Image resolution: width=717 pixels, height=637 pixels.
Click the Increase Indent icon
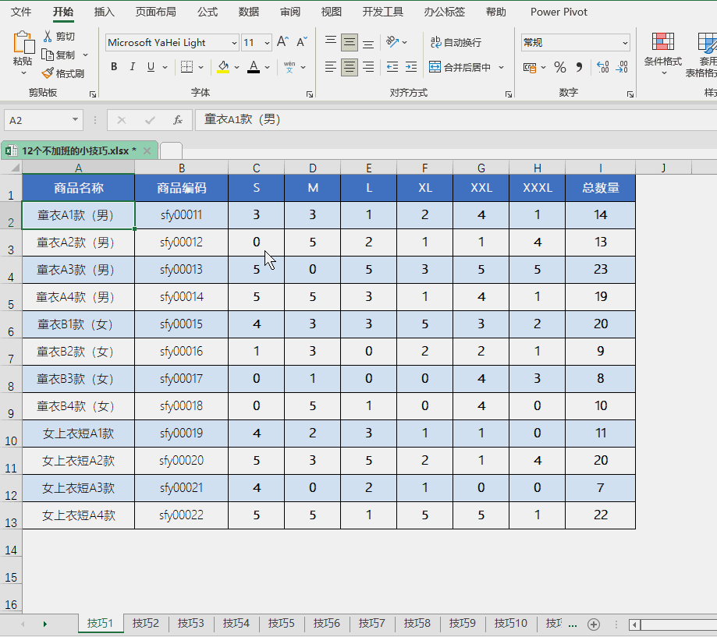[x=410, y=67]
